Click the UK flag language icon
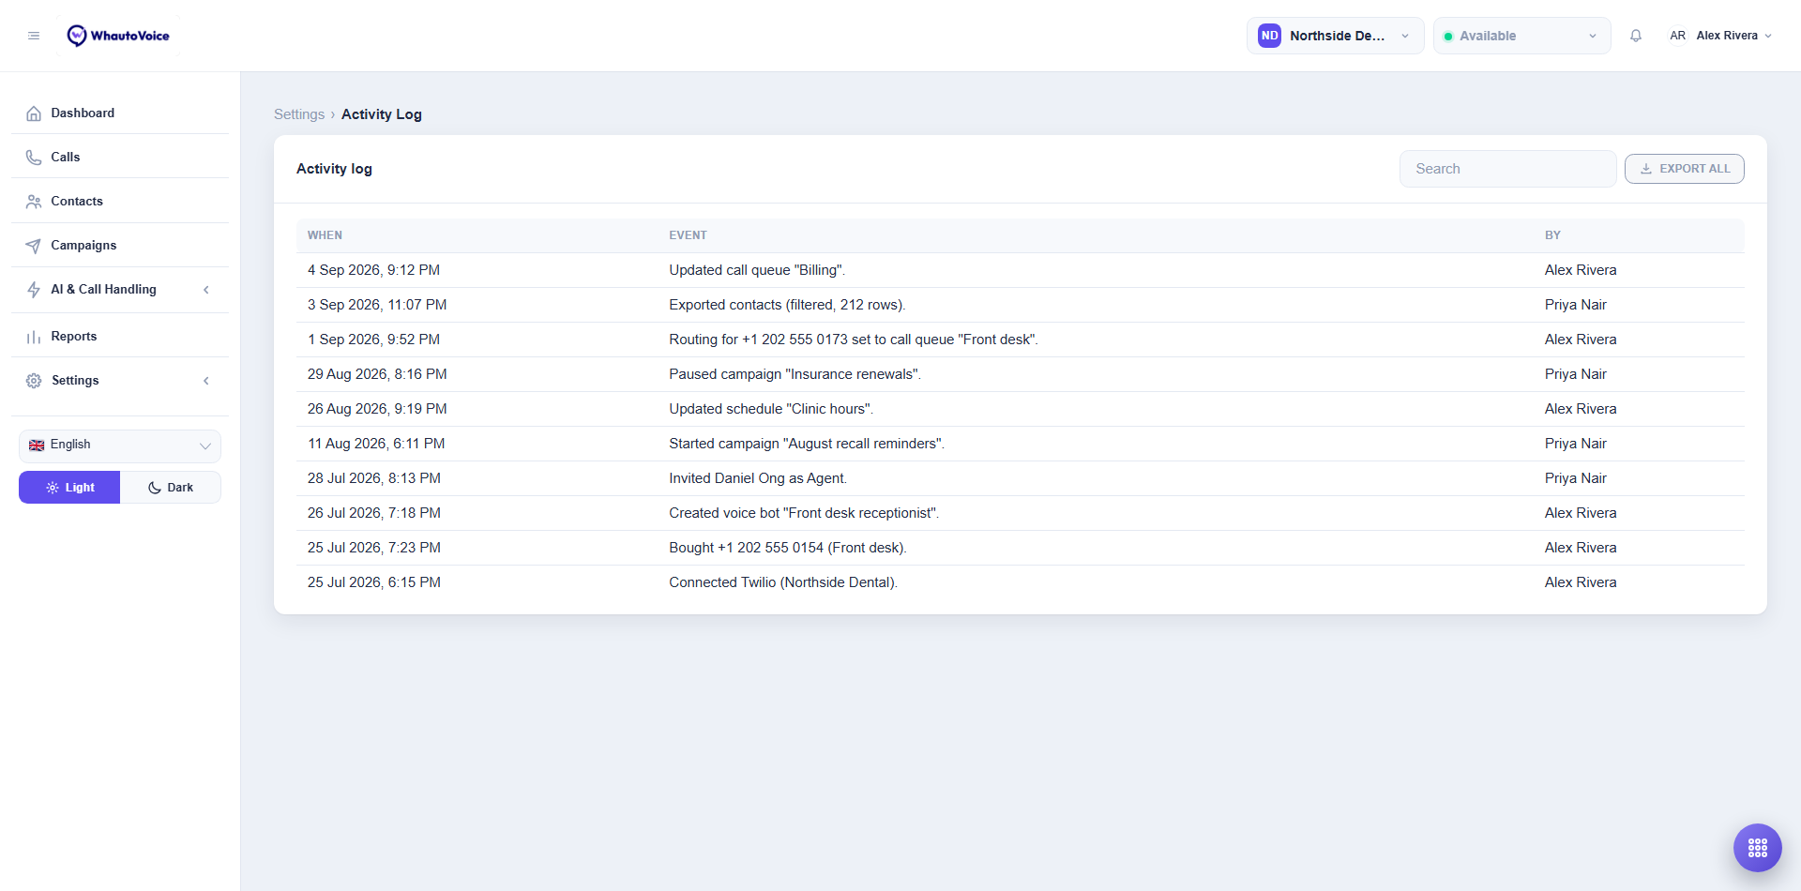 tap(37, 445)
